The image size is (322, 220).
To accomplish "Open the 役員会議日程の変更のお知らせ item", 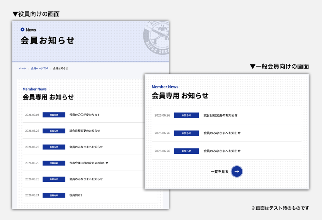I will pyautogui.click(x=89, y=163).
